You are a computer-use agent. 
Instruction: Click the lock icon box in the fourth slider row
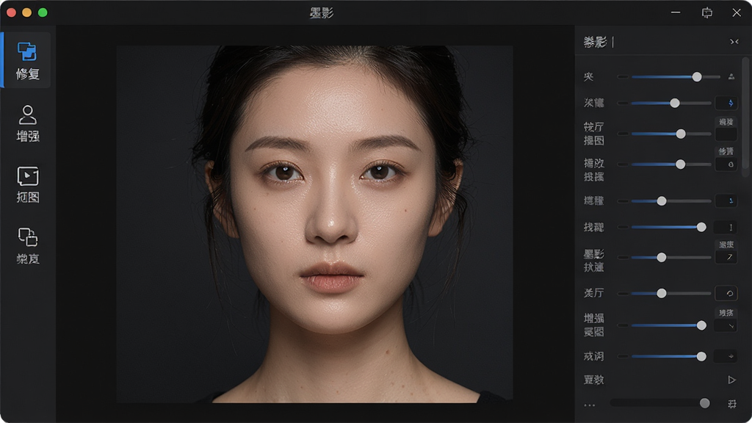[726, 164]
